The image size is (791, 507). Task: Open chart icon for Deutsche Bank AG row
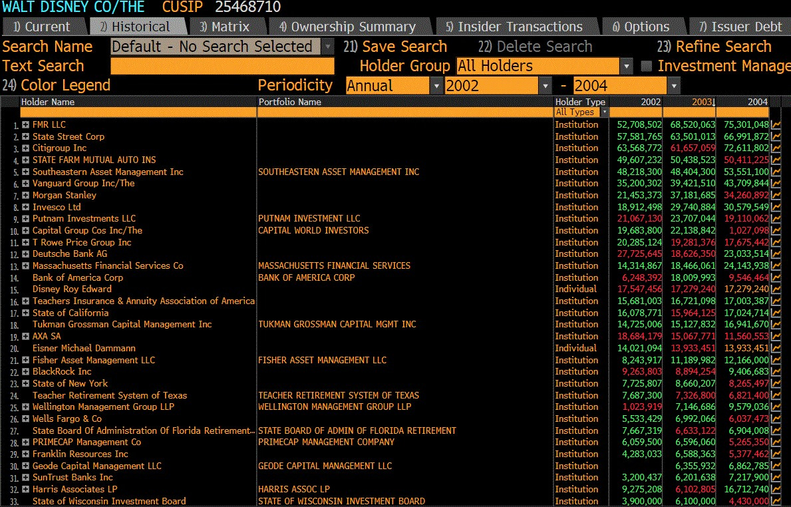coord(776,254)
